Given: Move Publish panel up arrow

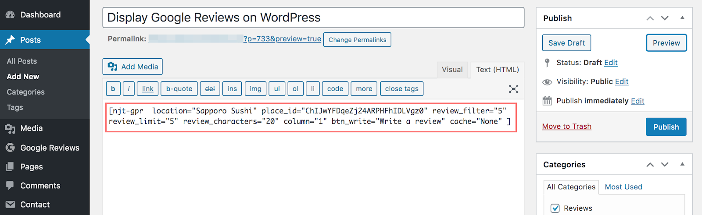Looking at the screenshot, I should (x=650, y=18).
